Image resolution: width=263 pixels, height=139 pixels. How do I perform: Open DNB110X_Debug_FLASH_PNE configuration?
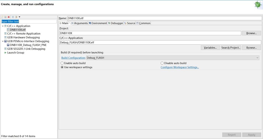tap(28, 45)
